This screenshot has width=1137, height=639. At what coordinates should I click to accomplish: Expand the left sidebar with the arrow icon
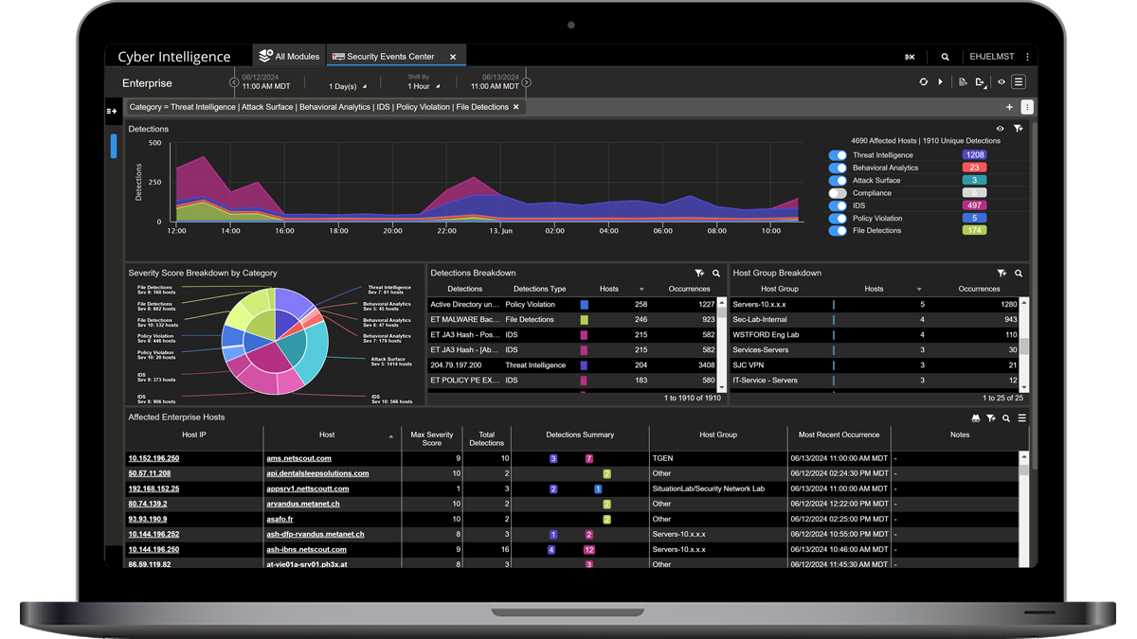[112, 111]
